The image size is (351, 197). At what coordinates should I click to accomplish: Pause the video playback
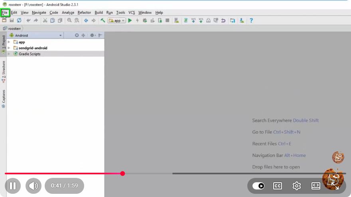13,186
